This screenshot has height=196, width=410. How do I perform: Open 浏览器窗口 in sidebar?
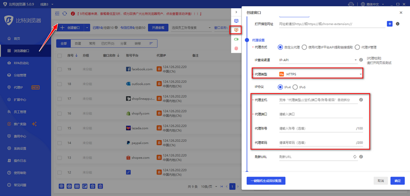pos(25,51)
